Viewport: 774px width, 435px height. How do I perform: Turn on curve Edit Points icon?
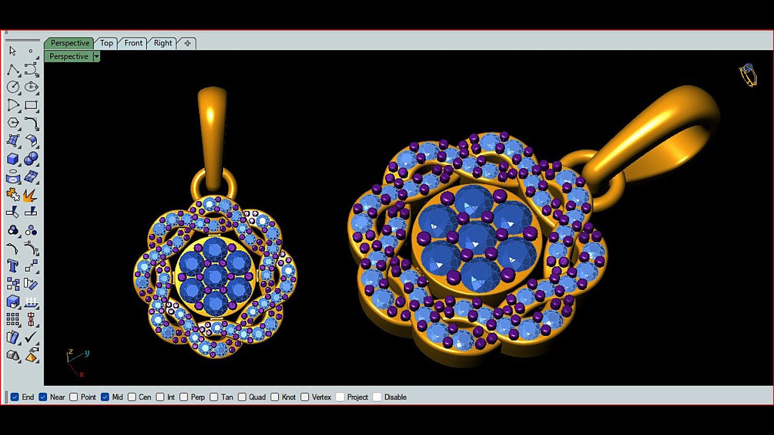[x=13, y=248]
